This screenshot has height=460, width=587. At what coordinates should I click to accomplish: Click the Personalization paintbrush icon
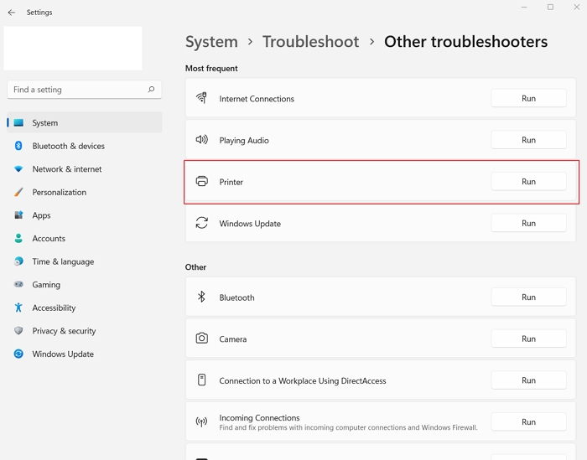pyautogui.click(x=18, y=192)
